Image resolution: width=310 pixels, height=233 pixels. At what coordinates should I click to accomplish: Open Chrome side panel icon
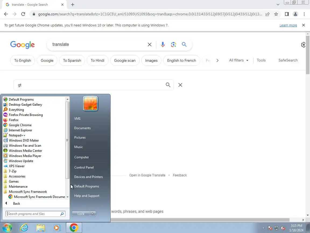click(287, 14)
